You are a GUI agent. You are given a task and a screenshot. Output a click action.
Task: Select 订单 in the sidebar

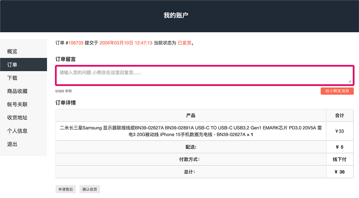pyautogui.click(x=12, y=65)
